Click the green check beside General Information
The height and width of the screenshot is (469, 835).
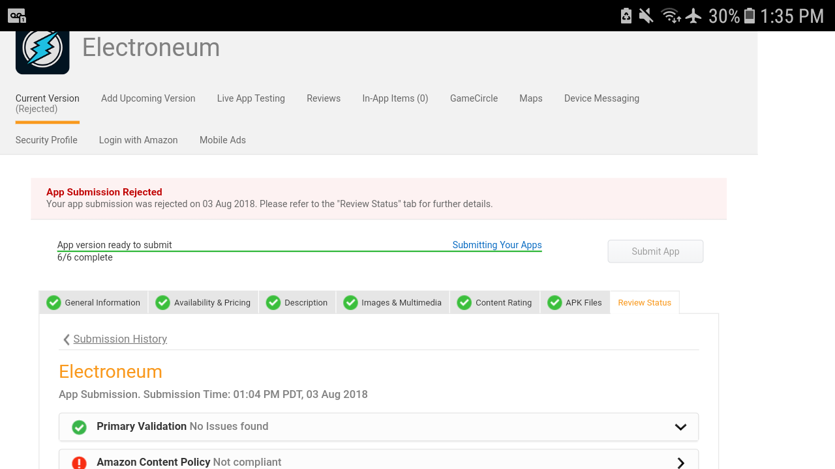pos(53,302)
